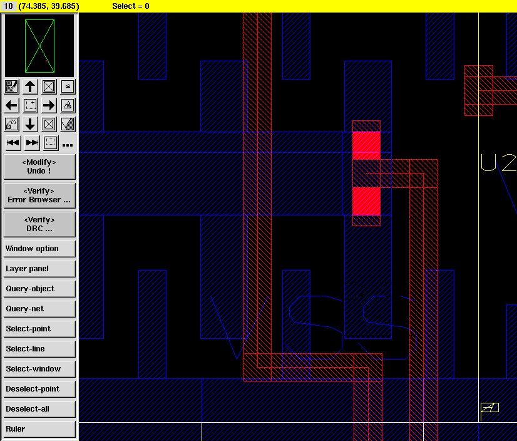Click the pan left arrow icon
The image size is (517, 441).
tap(11, 105)
